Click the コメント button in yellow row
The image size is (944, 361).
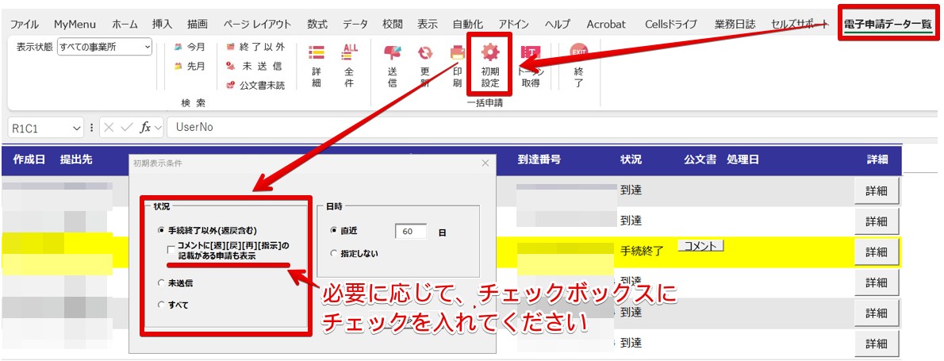point(700,246)
